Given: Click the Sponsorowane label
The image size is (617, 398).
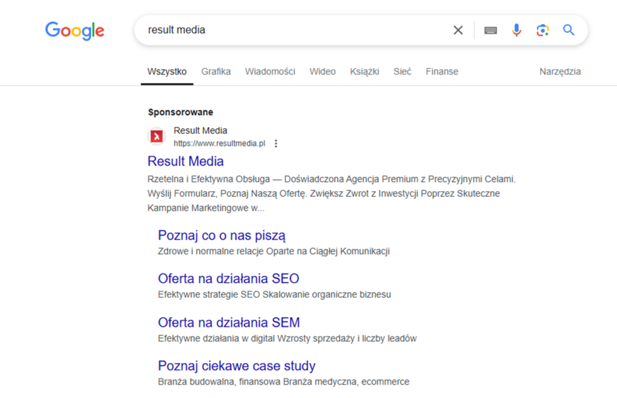Looking at the screenshot, I should tap(181, 112).
